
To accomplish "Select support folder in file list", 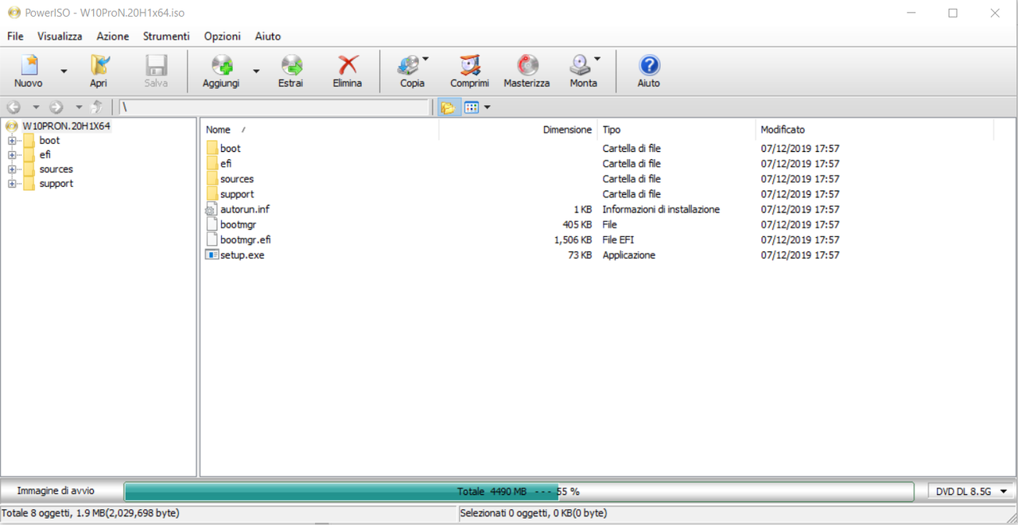I will click(x=237, y=194).
